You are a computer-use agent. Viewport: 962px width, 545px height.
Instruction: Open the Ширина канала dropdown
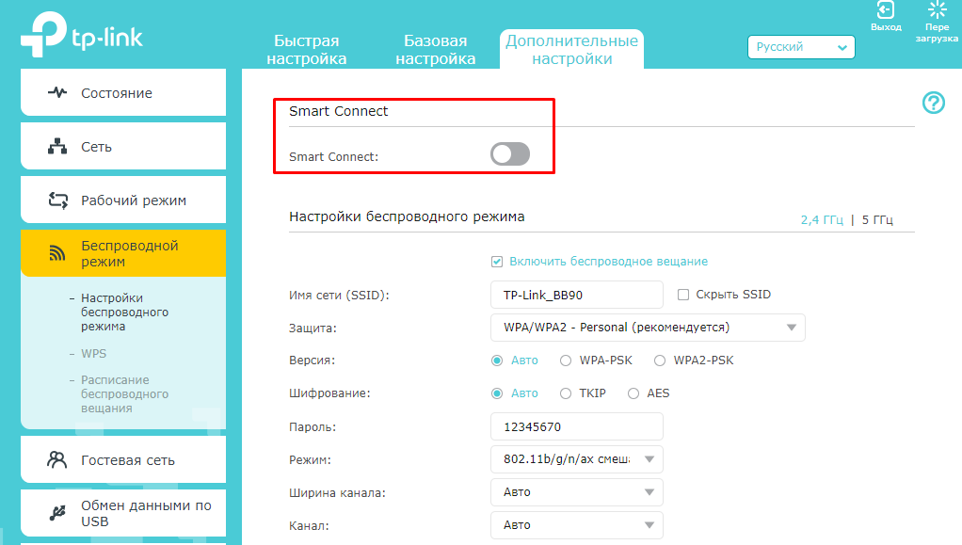tap(577, 492)
